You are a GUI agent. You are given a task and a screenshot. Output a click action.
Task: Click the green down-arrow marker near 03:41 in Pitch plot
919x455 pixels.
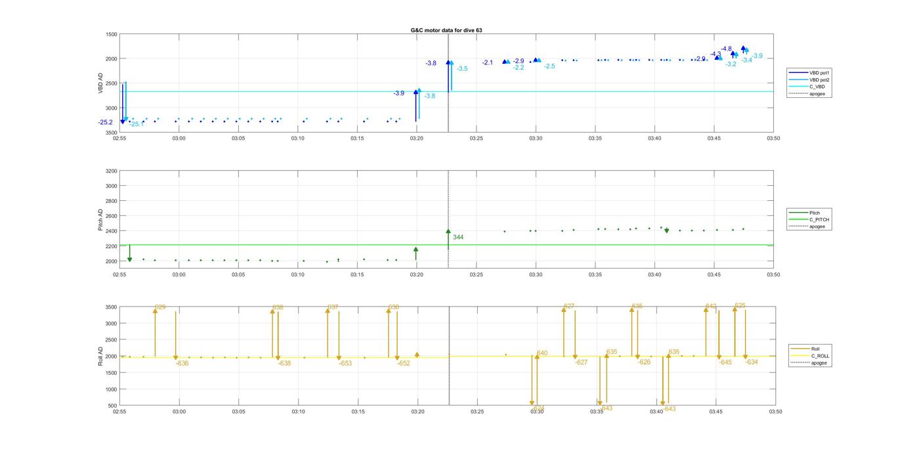point(667,231)
